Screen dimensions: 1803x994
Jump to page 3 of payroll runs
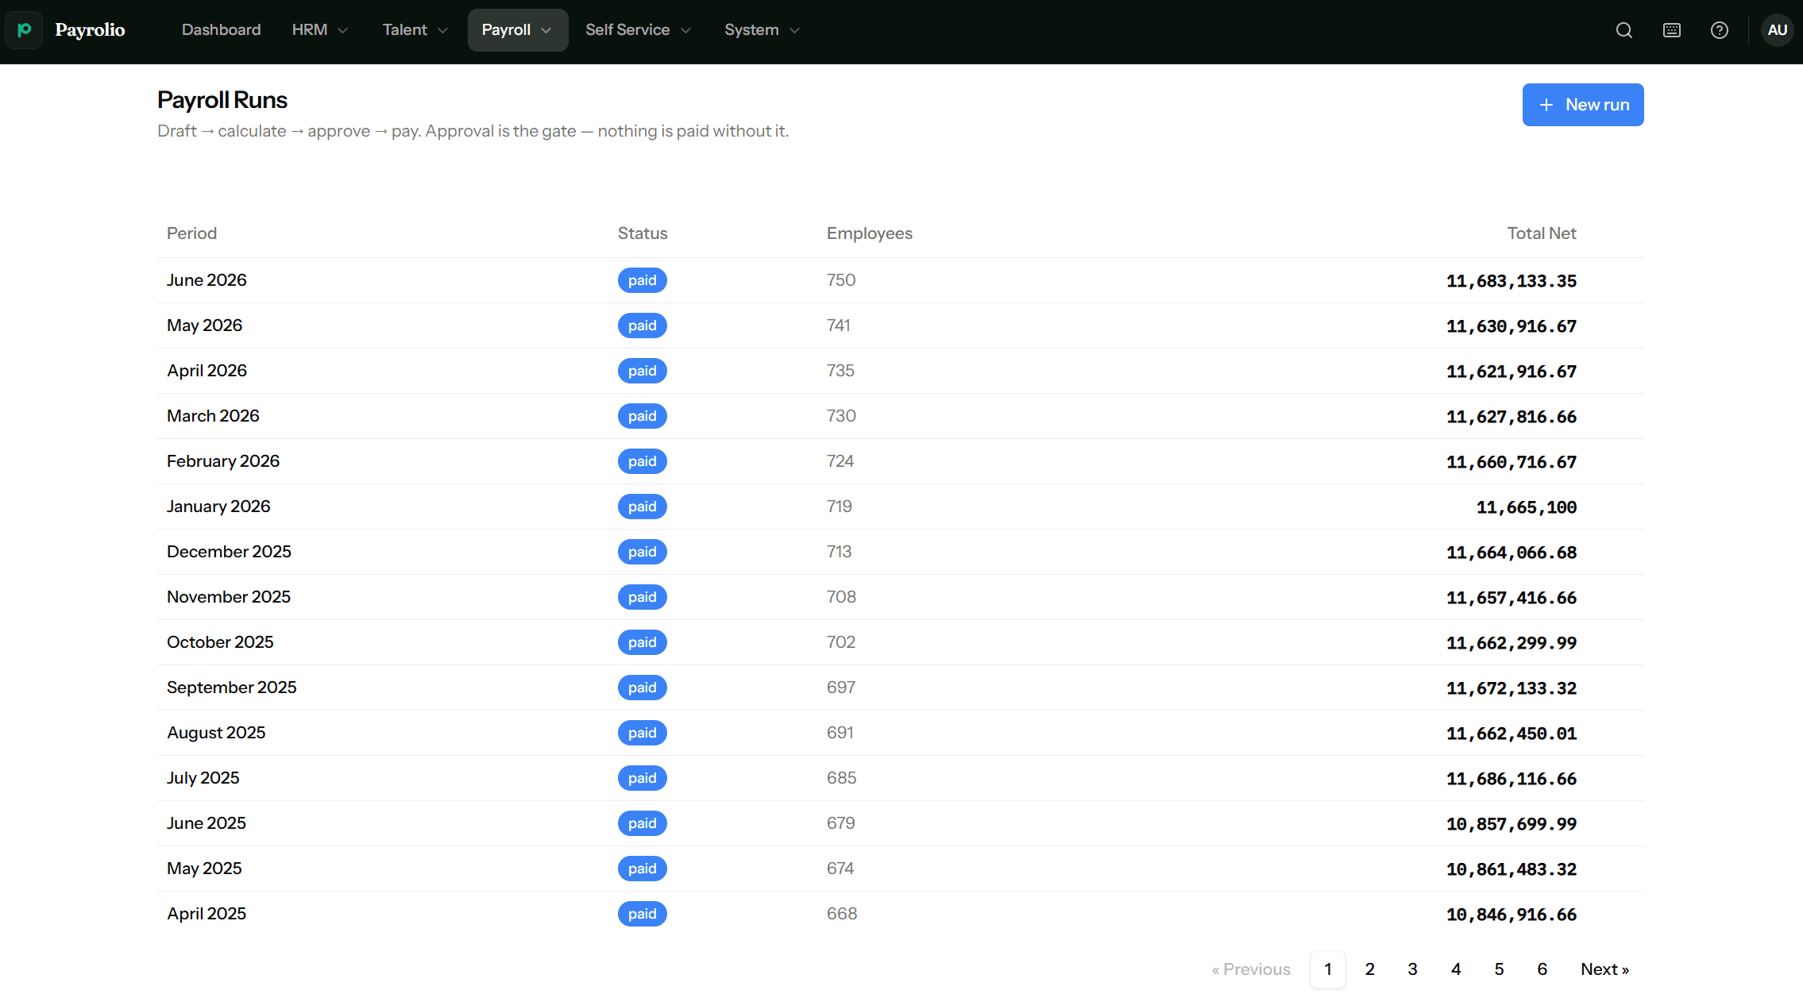click(1412, 969)
